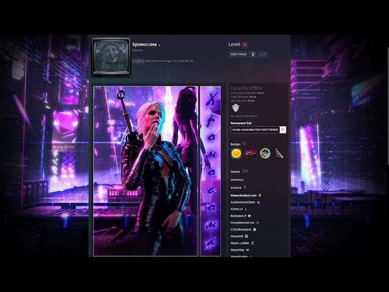Open the Badges 5 link
This screenshot has height=292, width=389.
tap(238, 144)
